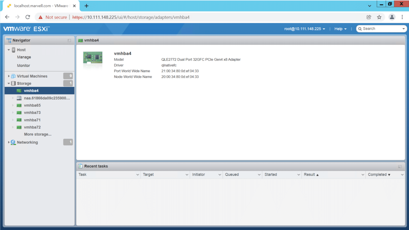The height and width of the screenshot is (230, 409).
Task: Click the browser address bar URL
Action: coord(131,17)
